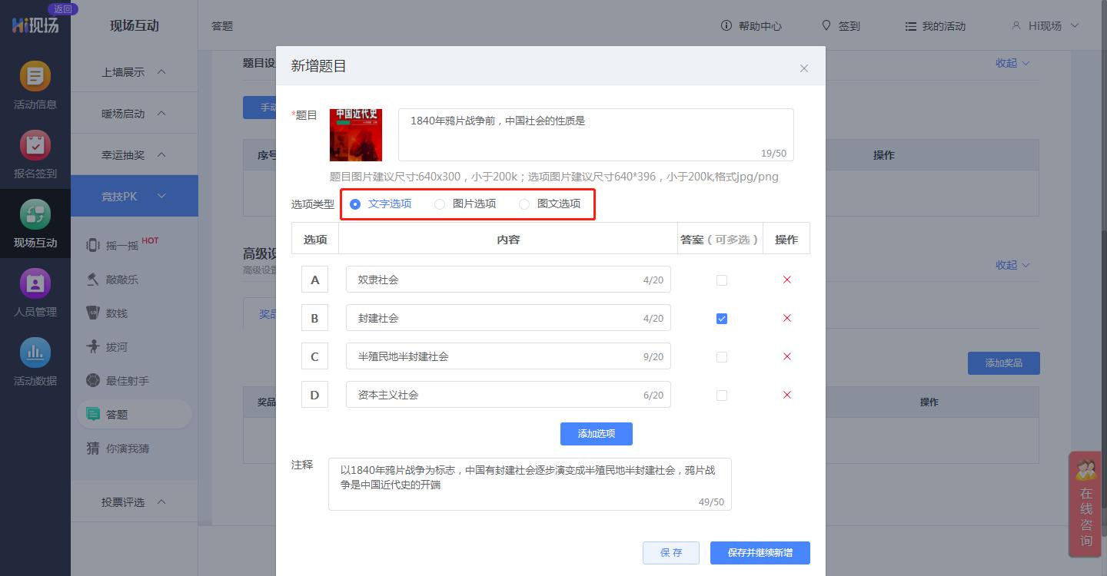
Task: Open the 在线咨询 online support panel
Action: [x=1085, y=507]
